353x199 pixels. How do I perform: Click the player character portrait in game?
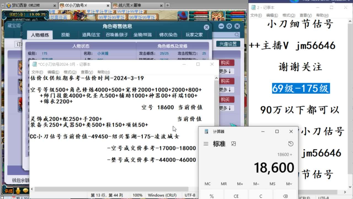218,16
